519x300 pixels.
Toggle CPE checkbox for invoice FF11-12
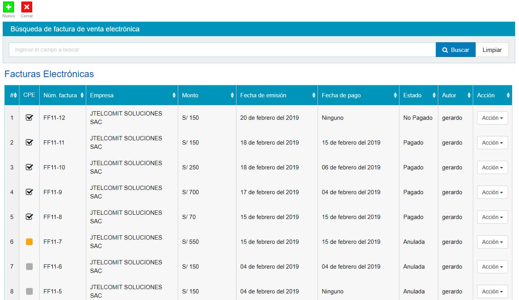[29, 117]
